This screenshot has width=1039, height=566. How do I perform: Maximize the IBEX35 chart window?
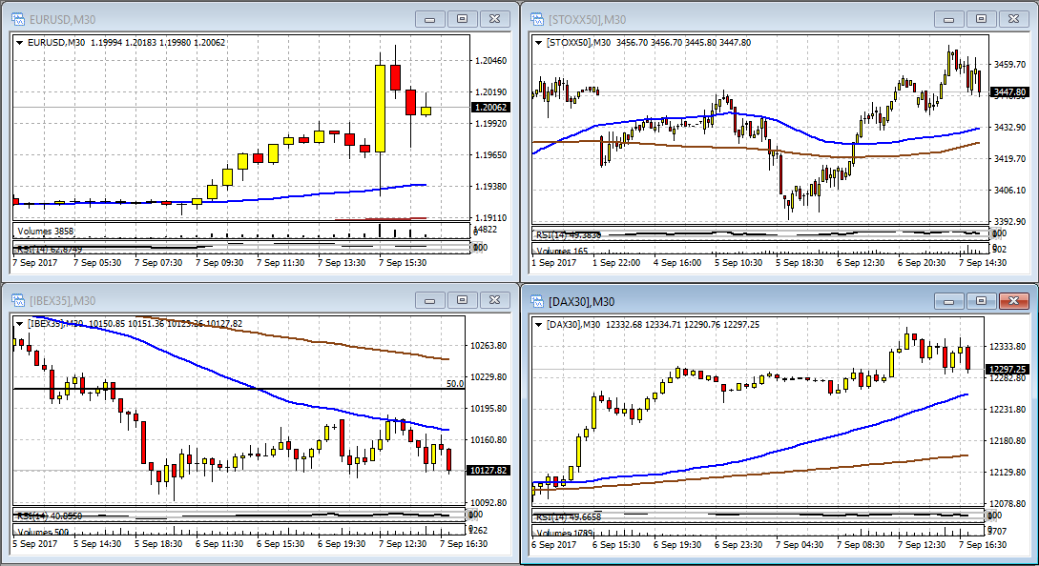pyautogui.click(x=463, y=300)
